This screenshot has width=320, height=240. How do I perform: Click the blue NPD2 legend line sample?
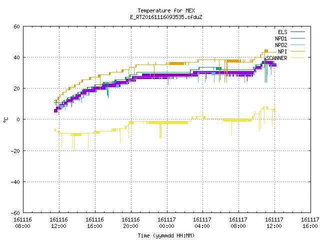click(297, 44)
